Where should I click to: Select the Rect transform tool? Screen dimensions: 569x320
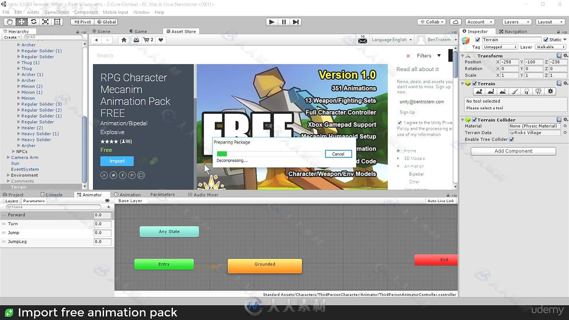tap(57, 22)
